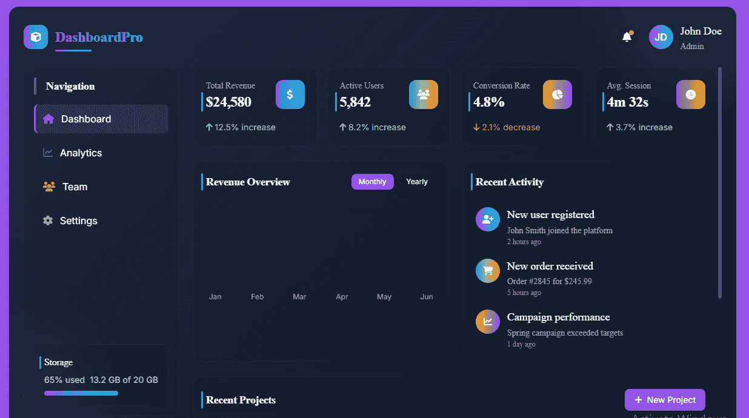Click the Recent Projects heading
The width and height of the screenshot is (749, 418).
click(241, 400)
